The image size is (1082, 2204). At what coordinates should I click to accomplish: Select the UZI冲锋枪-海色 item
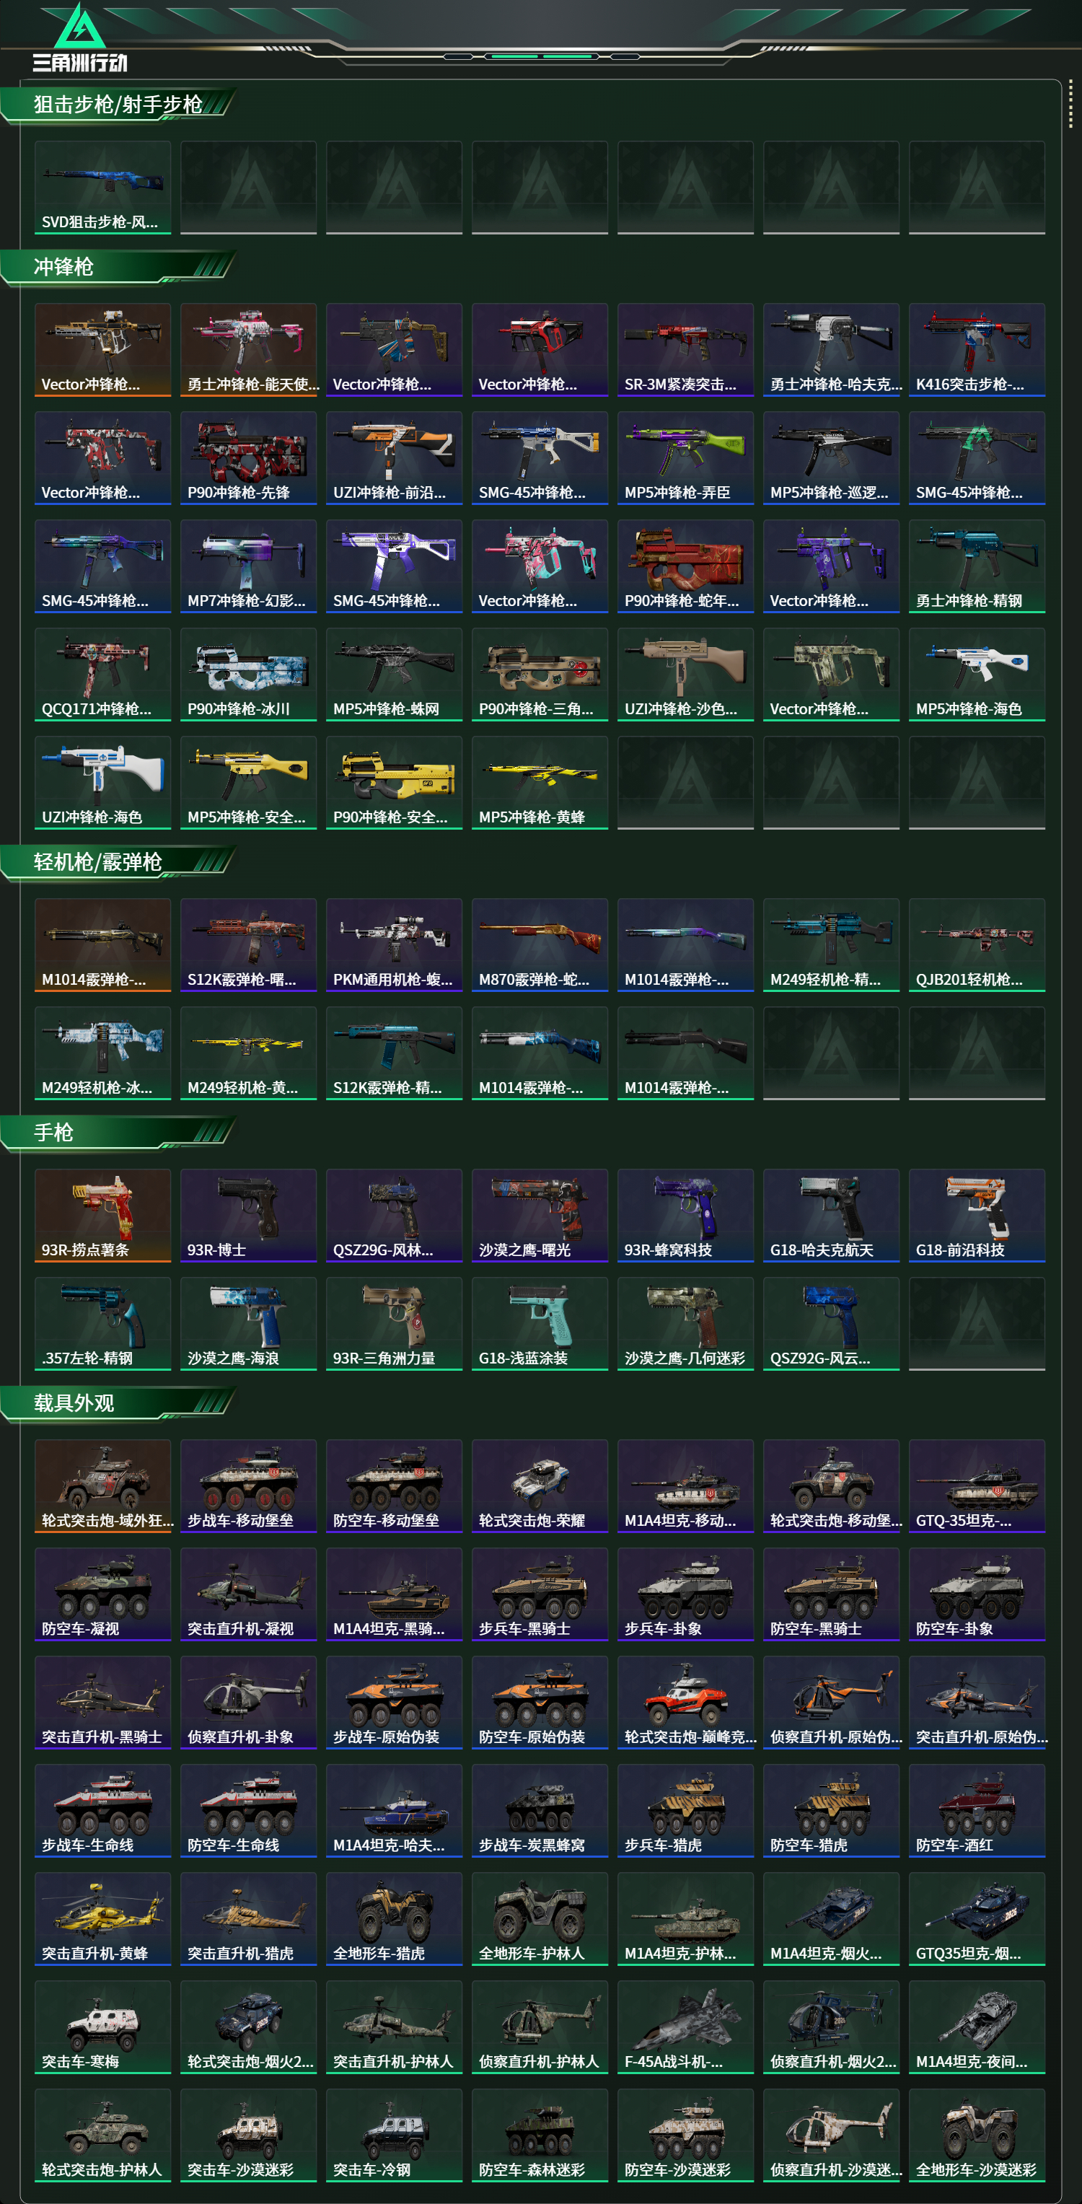click(x=102, y=783)
